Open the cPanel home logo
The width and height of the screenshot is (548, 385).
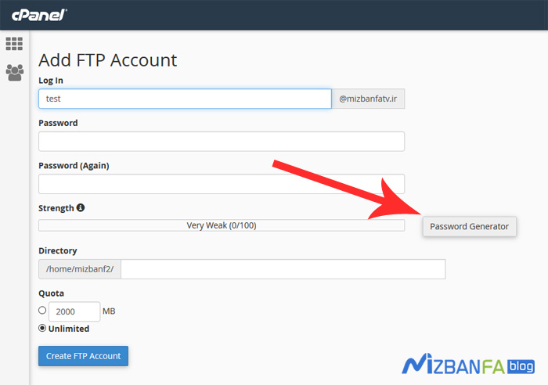coord(39,15)
